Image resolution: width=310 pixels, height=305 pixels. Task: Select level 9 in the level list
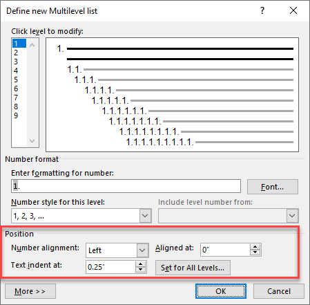19,115
